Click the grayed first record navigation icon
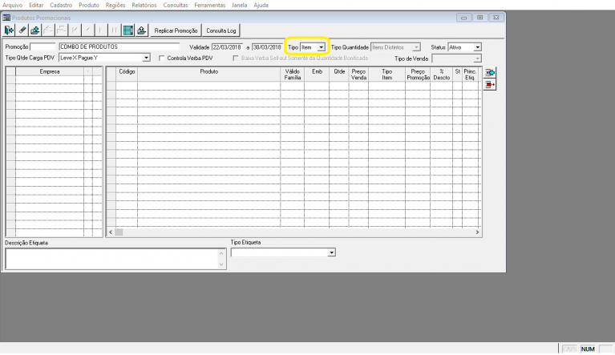 coord(75,30)
